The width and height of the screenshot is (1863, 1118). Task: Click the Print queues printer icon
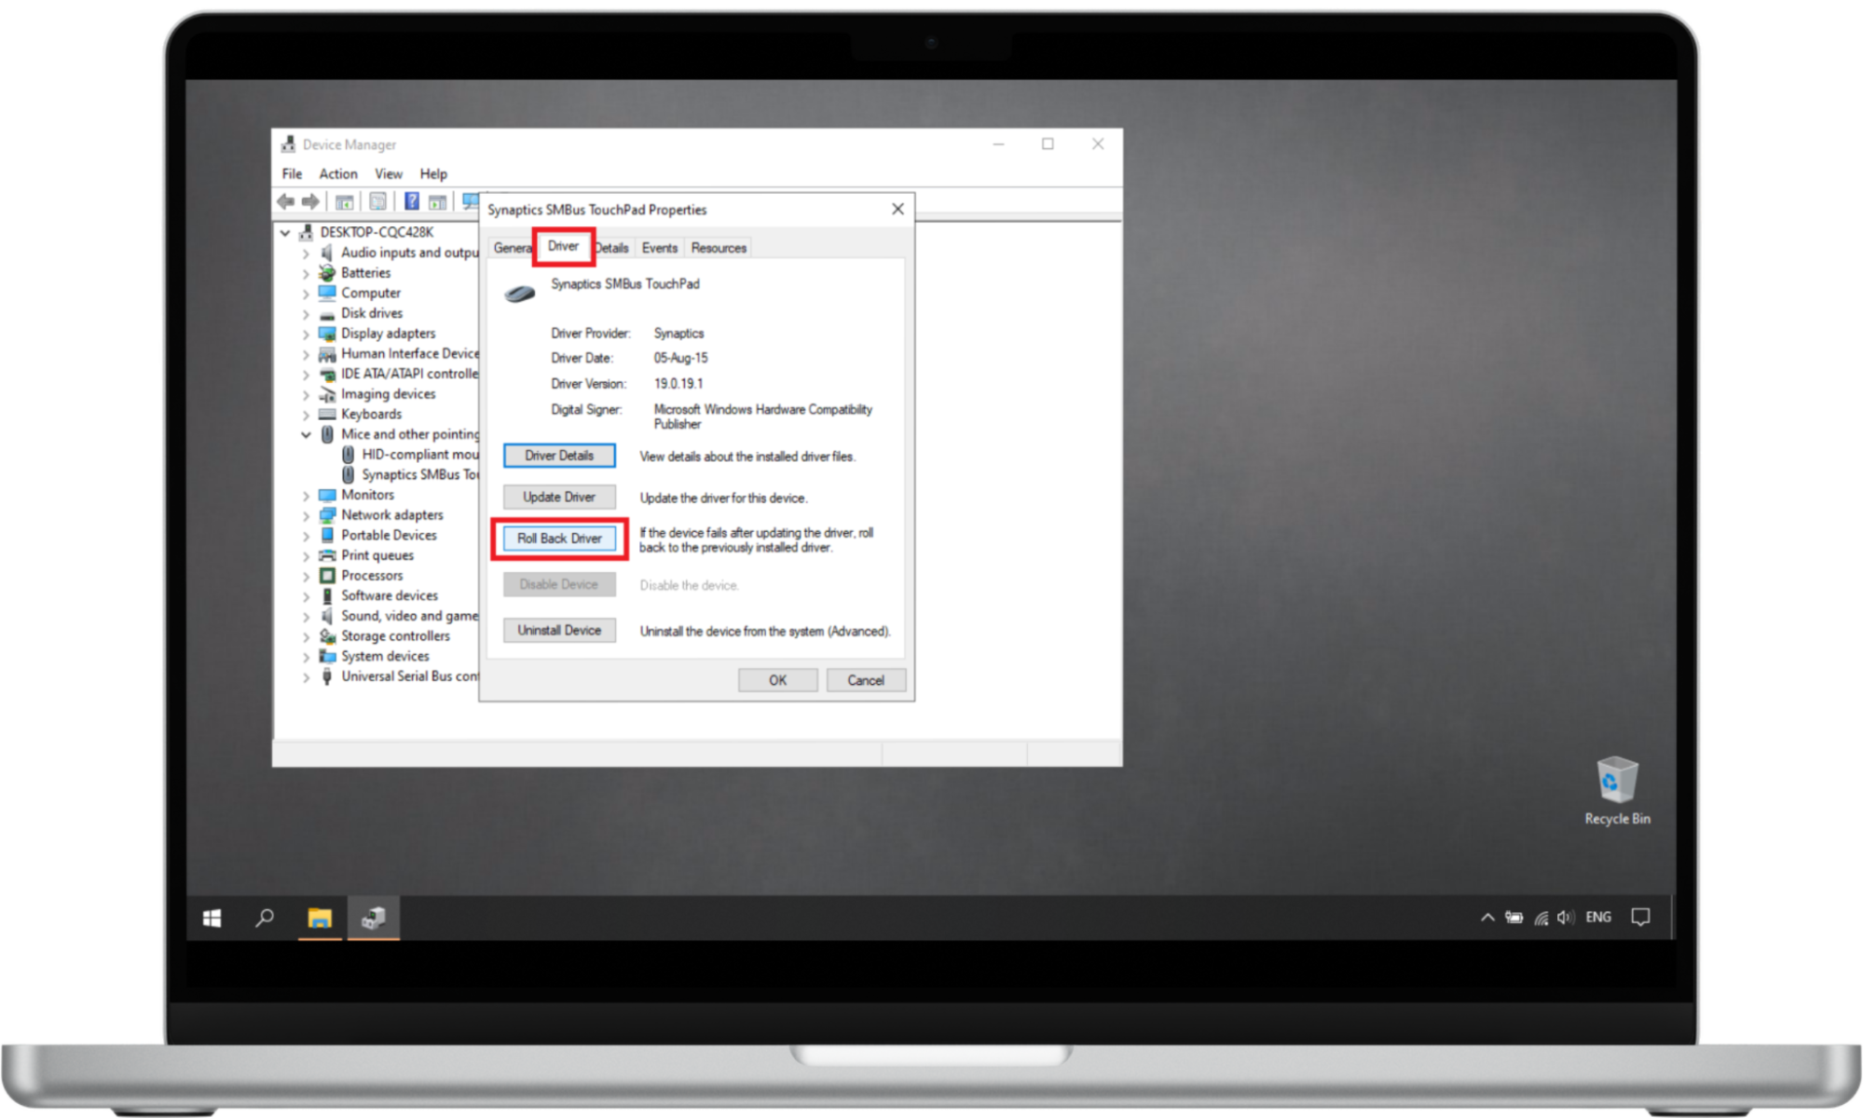(x=327, y=555)
